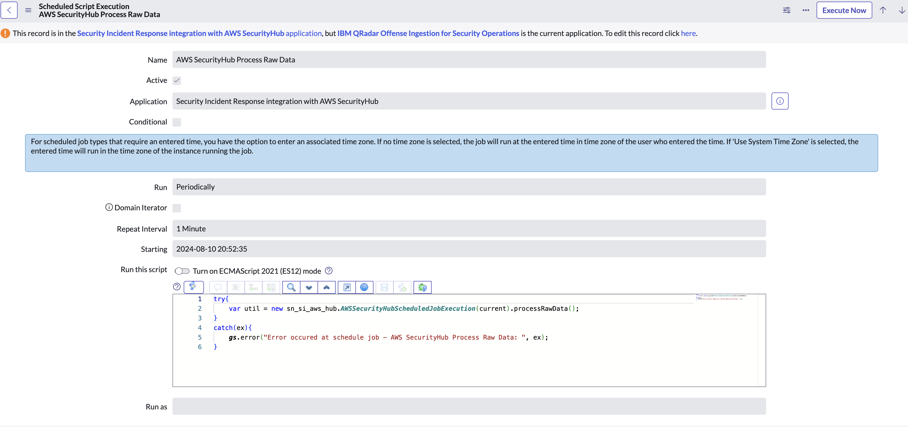This screenshot has width=908, height=427.
Task: Click the Starting date-time field
Action: 469,249
